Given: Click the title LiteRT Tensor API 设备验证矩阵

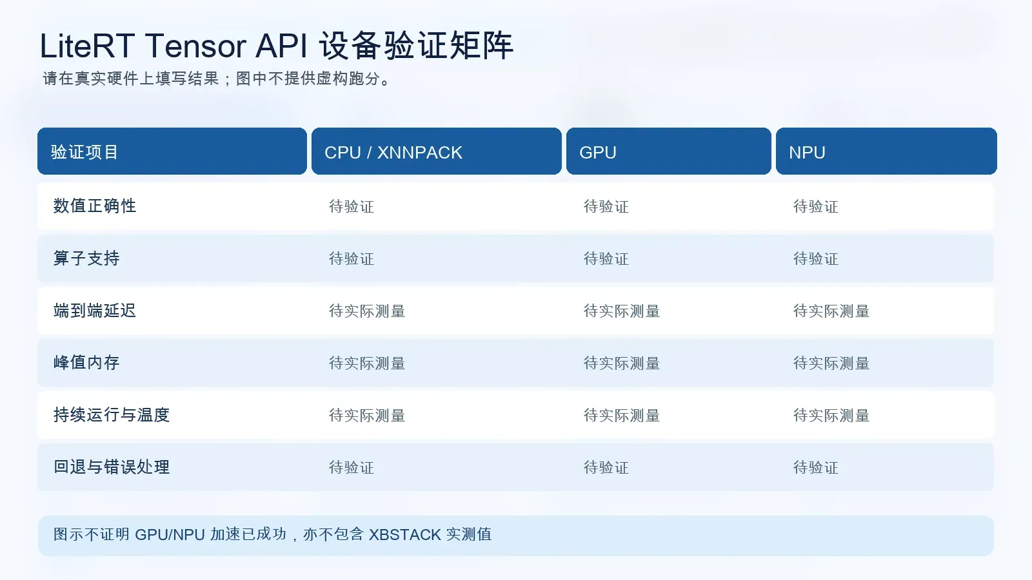Looking at the screenshot, I should [x=276, y=46].
